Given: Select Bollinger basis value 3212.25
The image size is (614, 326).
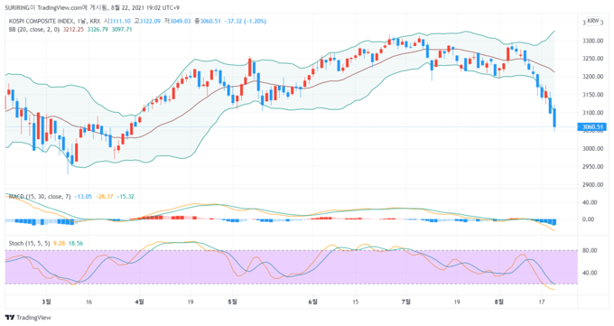Looking at the screenshot, I should (74, 30).
